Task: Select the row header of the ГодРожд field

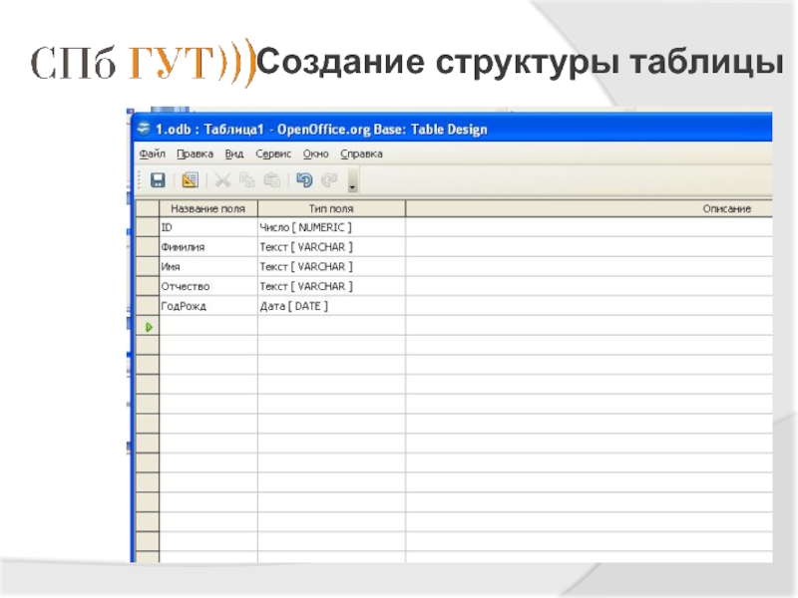Action: pos(148,306)
